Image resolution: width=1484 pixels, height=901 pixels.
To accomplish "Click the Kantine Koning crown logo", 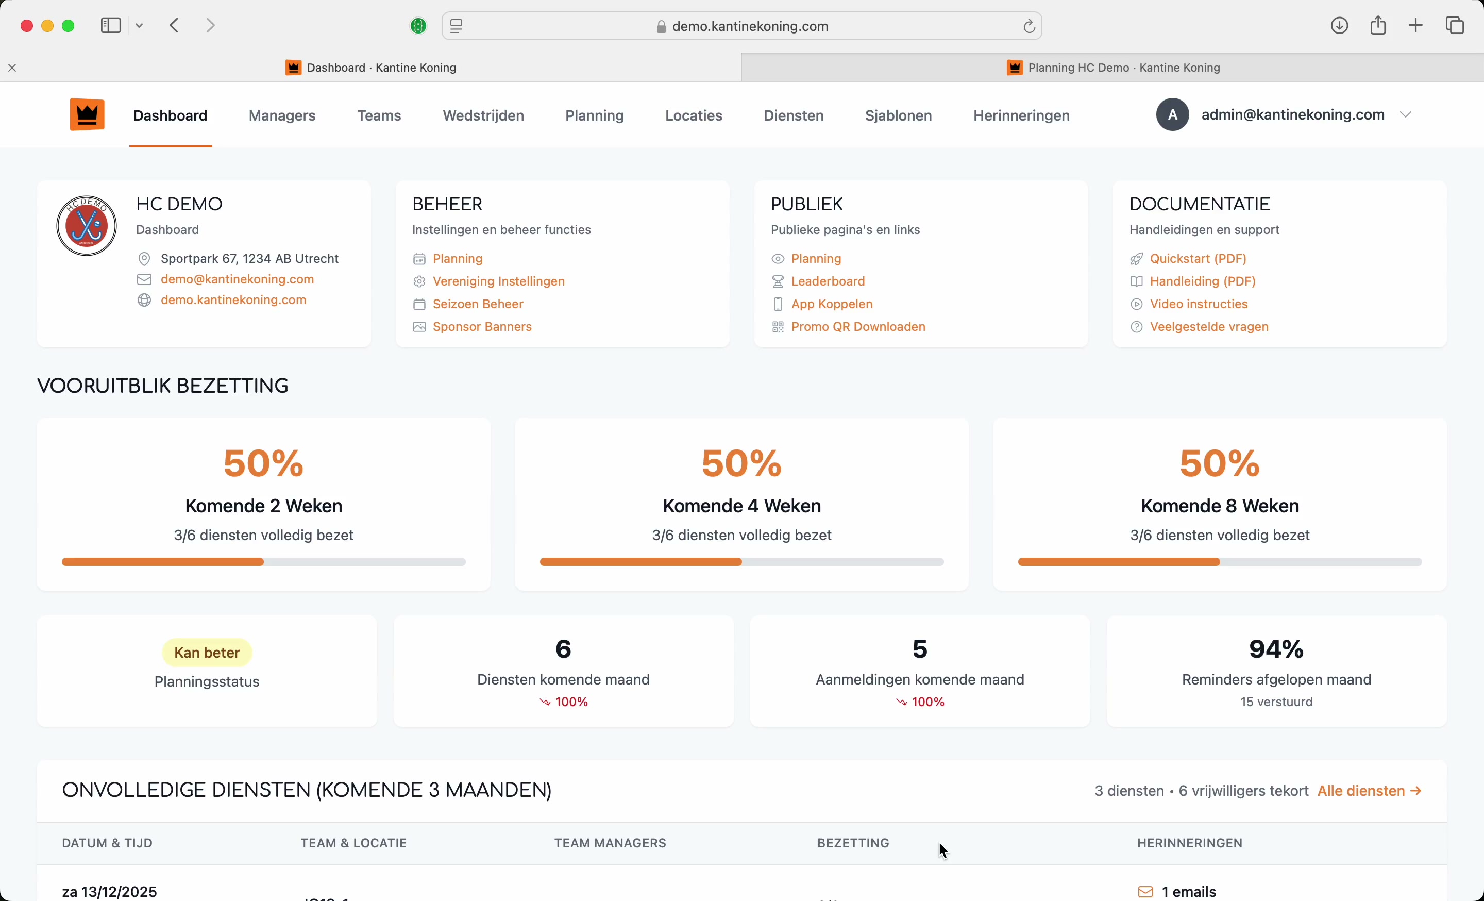I will tap(87, 114).
